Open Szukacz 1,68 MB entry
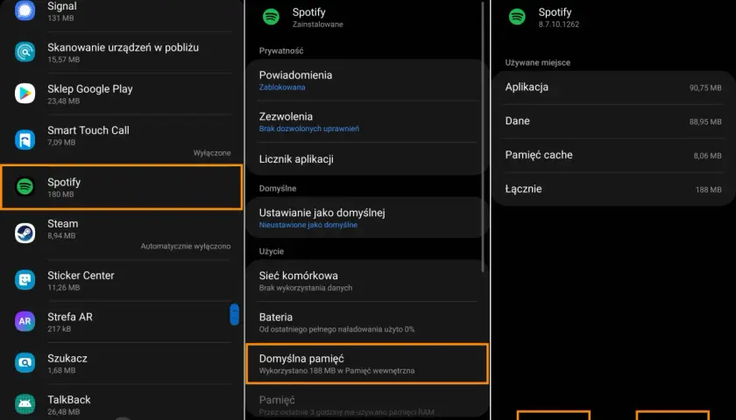This screenshot has width=736, height=420. tap(122, 363)
